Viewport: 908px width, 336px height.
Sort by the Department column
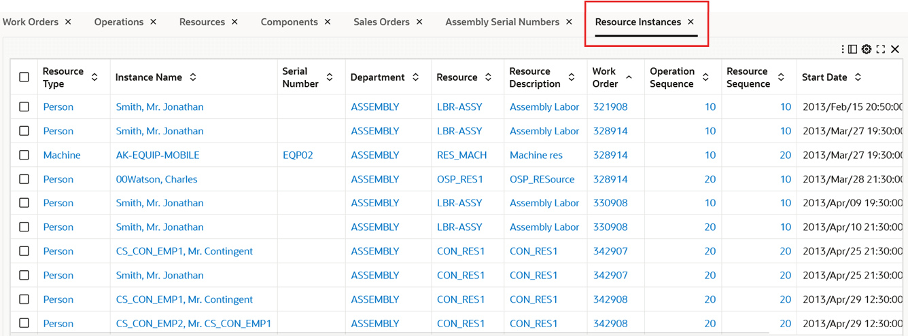(415, 77)
